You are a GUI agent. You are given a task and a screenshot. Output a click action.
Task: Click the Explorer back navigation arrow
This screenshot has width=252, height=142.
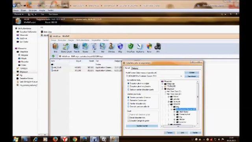[x=15, y=6]
